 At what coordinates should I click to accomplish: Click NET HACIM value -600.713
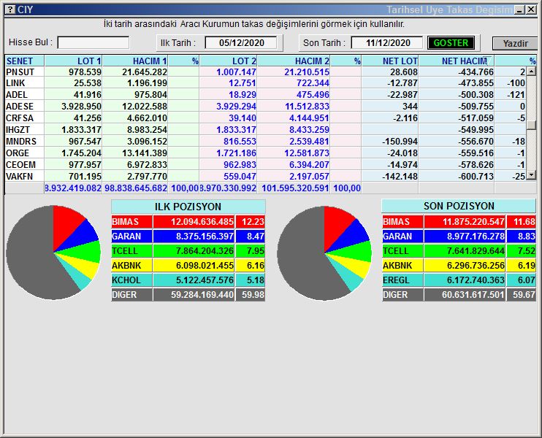(x=476, y=177)
